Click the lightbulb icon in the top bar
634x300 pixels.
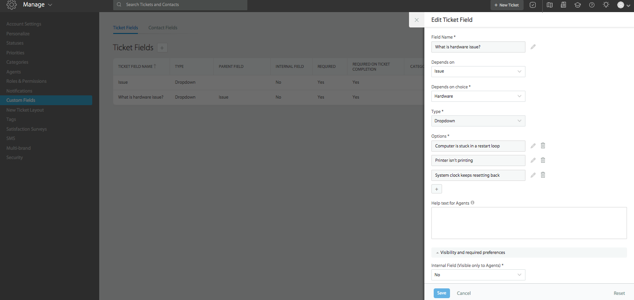pos(606,5)
